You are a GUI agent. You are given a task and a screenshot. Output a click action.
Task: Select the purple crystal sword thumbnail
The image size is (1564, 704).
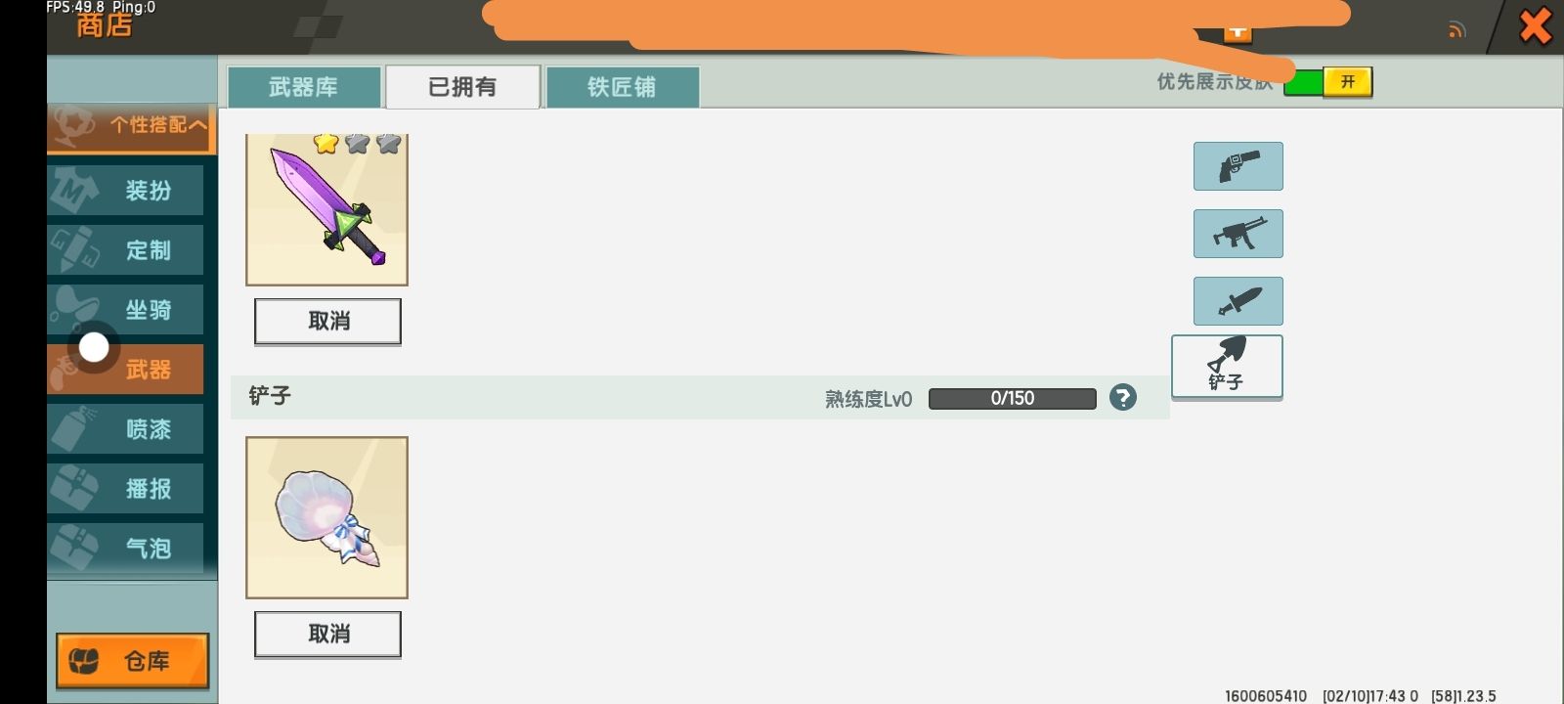[x=326, y=209]
